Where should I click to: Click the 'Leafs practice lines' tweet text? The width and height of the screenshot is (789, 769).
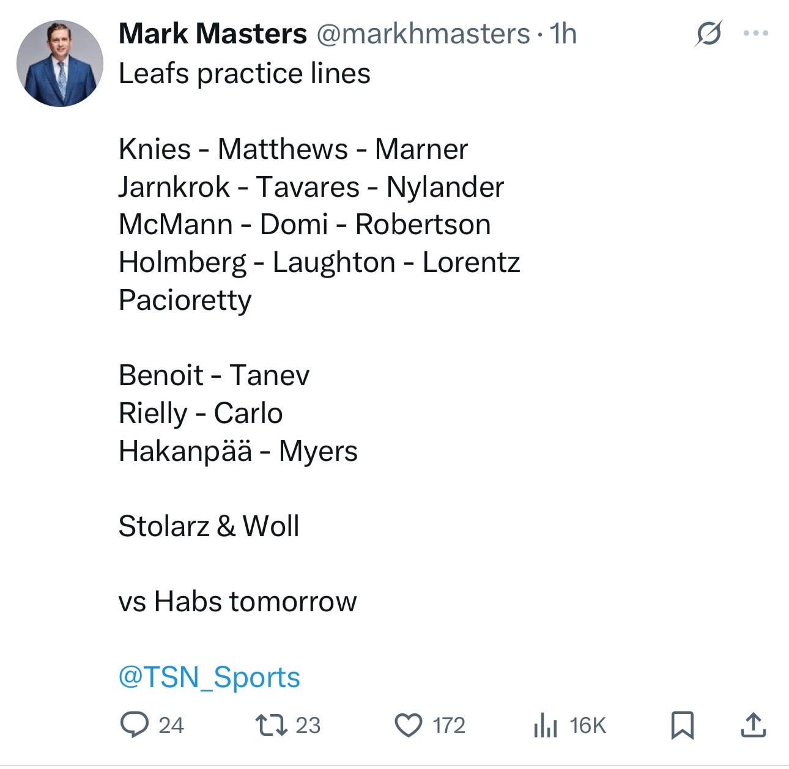coord(244,73)
